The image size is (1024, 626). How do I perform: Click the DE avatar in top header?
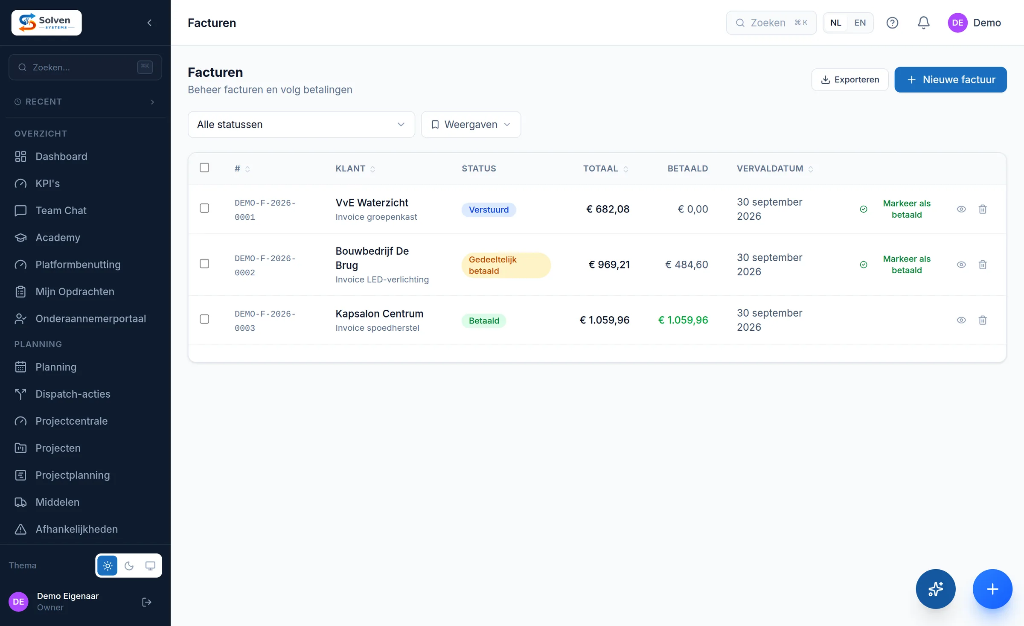click(957, 23)
